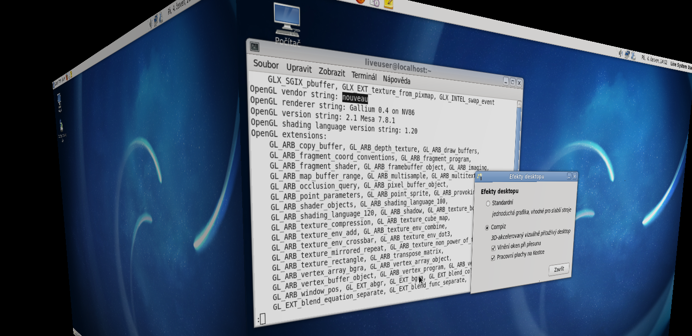Click the Efekty desktopu title bar icon
The image size is (692, 336).
click(x=479, y=177)
